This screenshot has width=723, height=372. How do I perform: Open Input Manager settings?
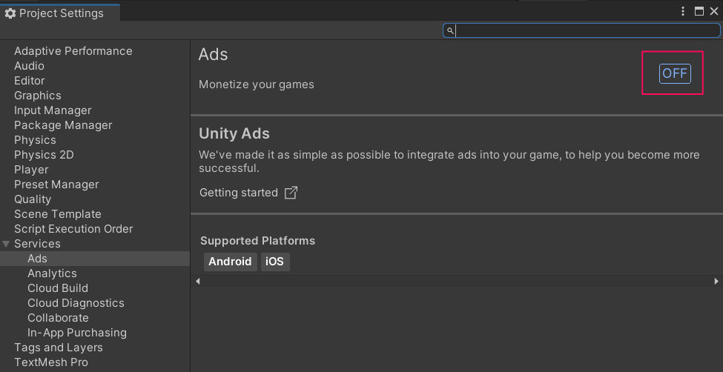53,110
